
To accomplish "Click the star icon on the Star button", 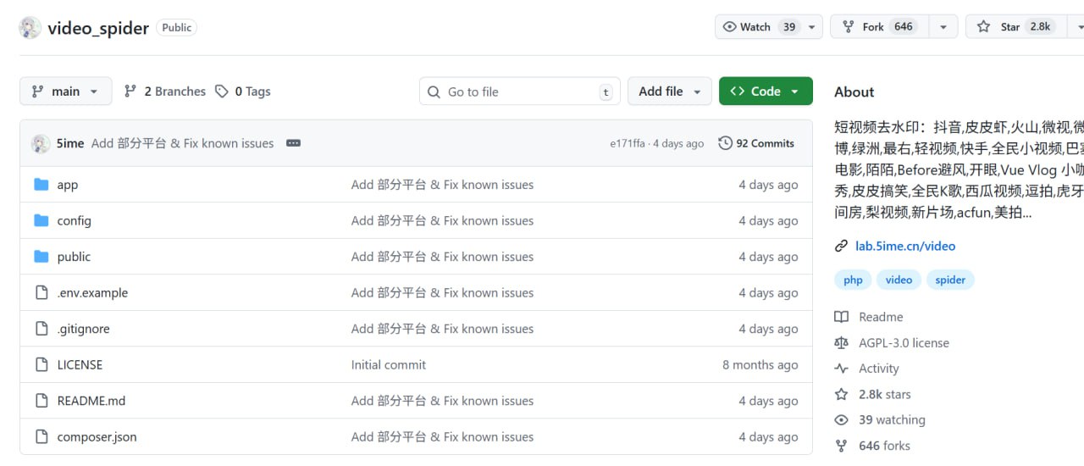I will (x=983, y=27).
